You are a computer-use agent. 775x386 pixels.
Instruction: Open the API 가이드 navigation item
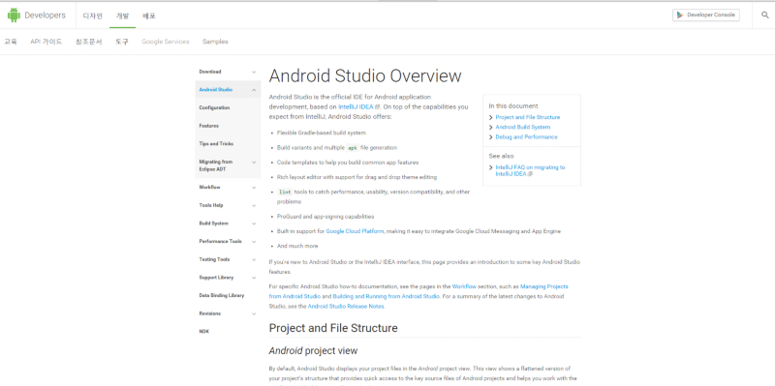tap(46, 42)
